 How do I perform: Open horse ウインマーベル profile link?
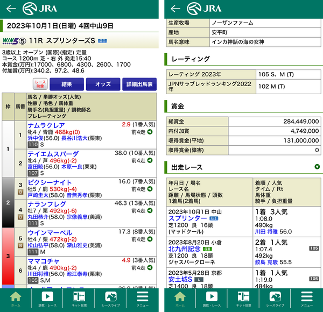(x=50, y=232)
